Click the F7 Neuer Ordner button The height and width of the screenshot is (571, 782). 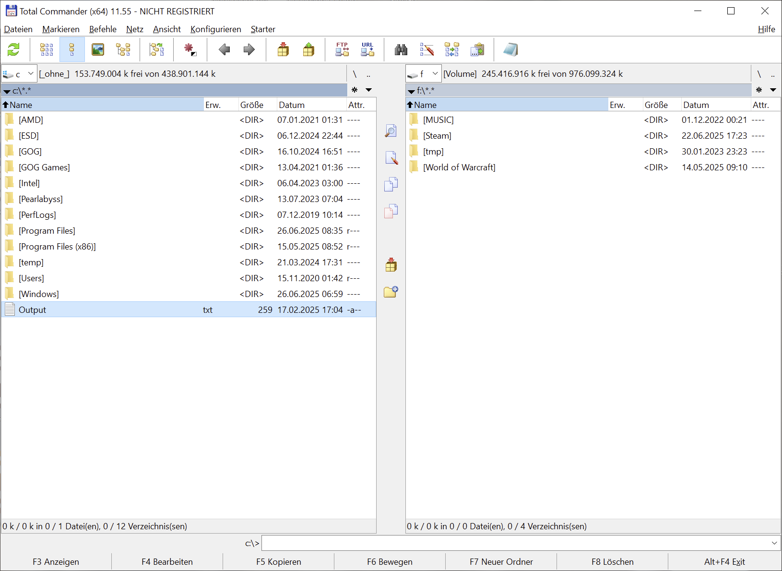(x=501, y=562)
